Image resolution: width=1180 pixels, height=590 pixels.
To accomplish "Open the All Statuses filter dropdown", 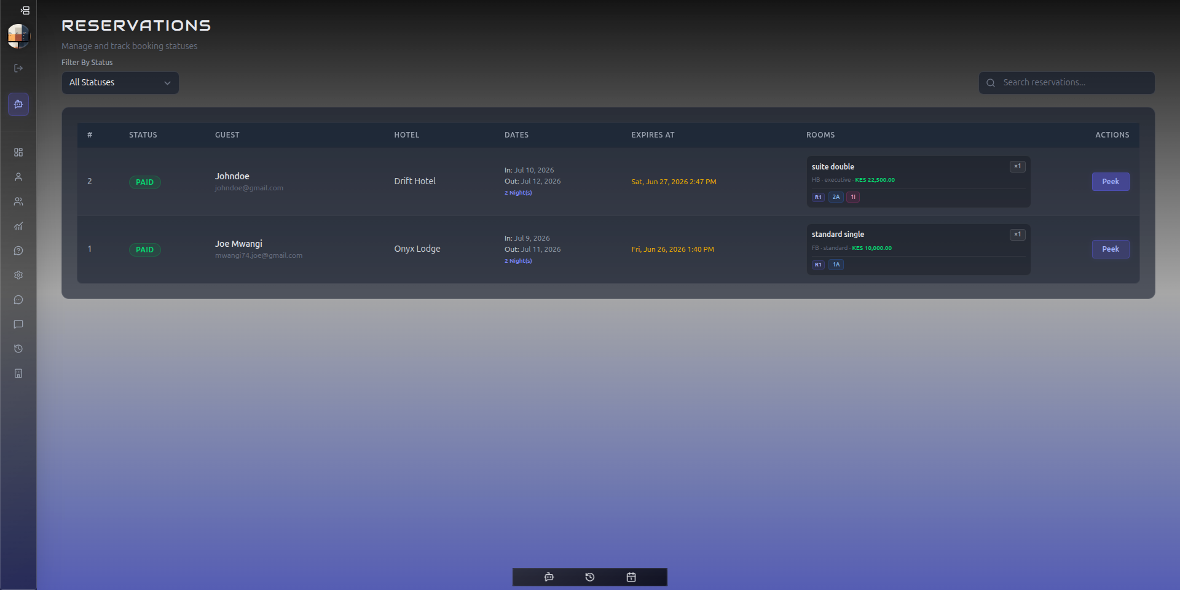I will tap(120, 83).
